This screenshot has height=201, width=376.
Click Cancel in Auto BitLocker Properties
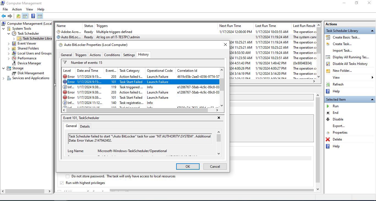215,166
